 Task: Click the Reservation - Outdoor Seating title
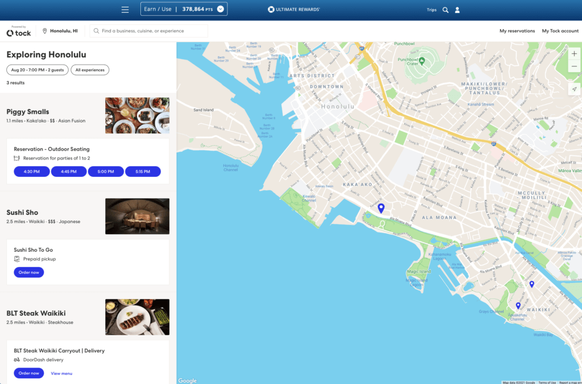52,149
